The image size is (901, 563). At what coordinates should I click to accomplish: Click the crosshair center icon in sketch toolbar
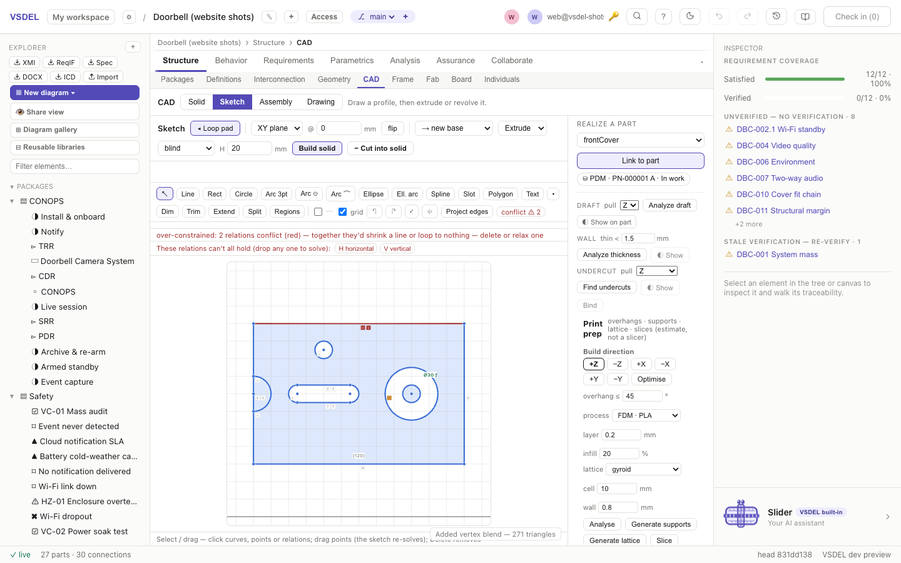(430, 211)
